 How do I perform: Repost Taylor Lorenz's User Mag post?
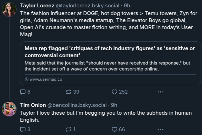click(x=72, y=92)
